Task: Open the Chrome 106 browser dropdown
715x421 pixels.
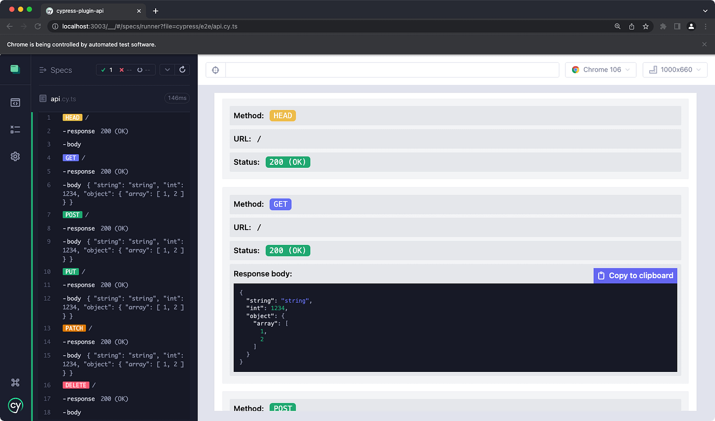Action: click(x=600, y=69)
